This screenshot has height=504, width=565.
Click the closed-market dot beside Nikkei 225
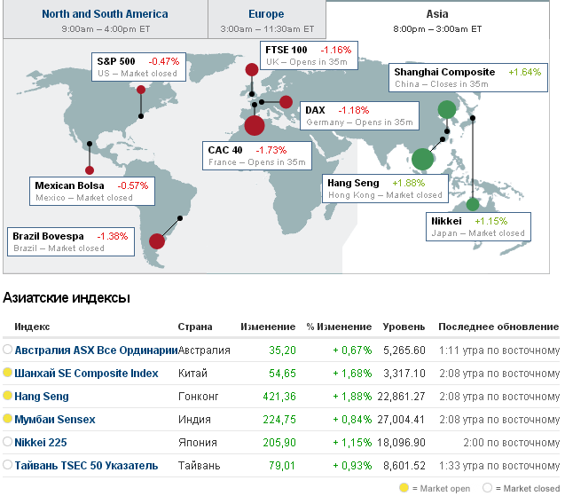point(8,442)
